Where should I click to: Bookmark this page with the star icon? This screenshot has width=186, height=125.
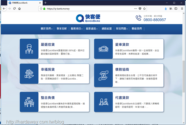point(144,8)
